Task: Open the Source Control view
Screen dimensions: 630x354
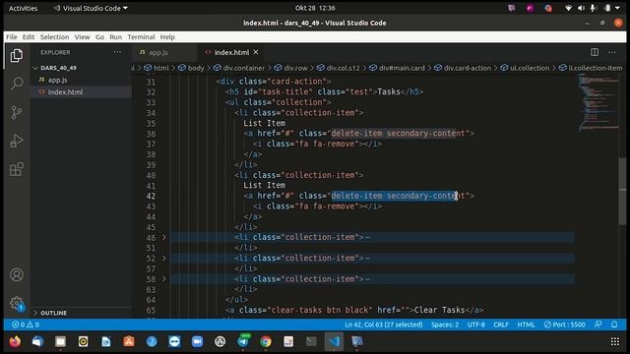Action: point(17,112)
